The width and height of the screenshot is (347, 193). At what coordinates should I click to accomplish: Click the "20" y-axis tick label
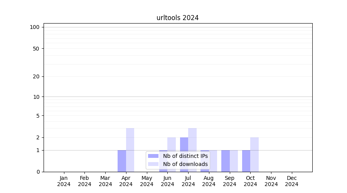[x=36, y=76]
